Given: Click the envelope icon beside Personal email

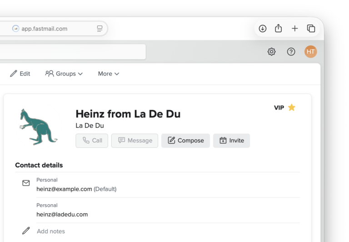Looking at the screenshot, I should click(x=26, y=183).
